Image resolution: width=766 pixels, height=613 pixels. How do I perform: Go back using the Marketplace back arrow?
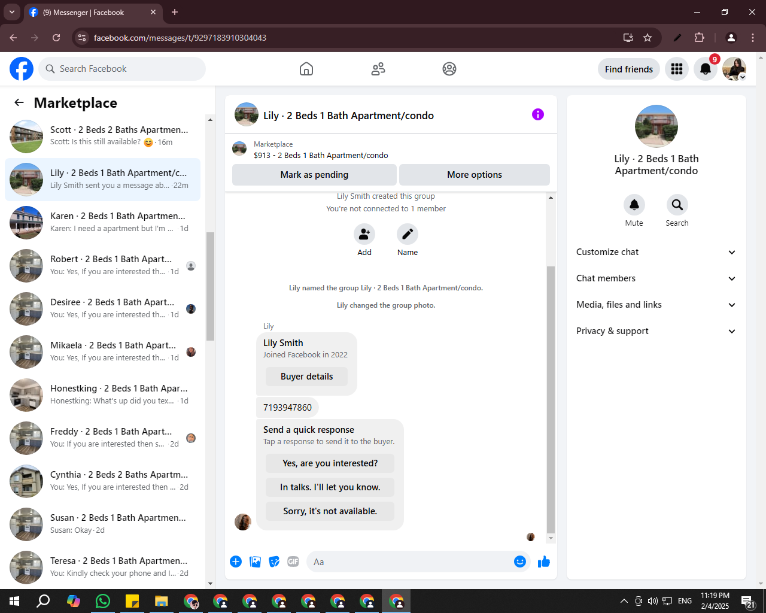click(19, 102)
